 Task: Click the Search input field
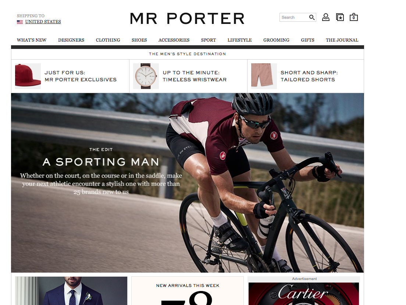[295, 17]
